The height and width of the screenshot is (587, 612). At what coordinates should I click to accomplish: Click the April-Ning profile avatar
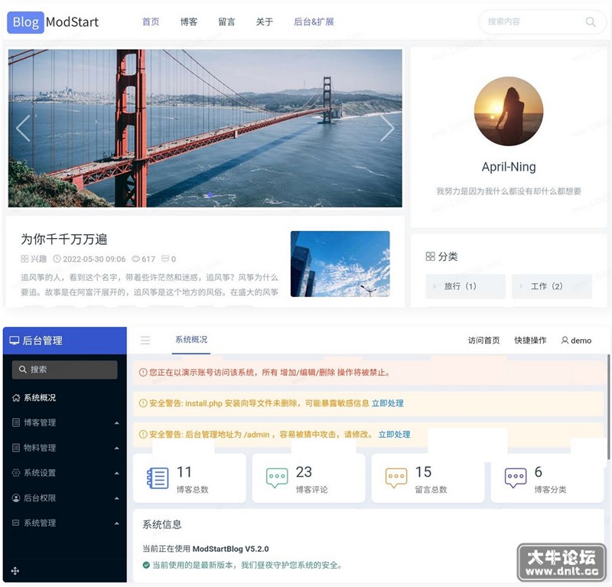[509, 111]
